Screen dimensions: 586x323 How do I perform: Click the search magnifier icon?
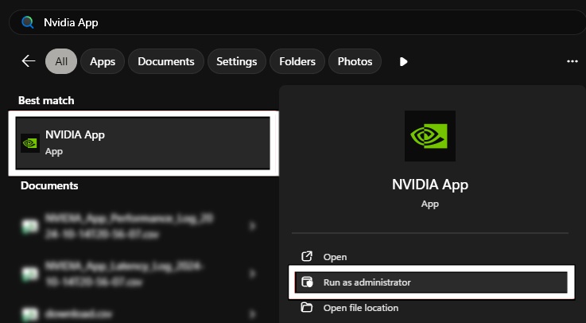coord(28,22)
